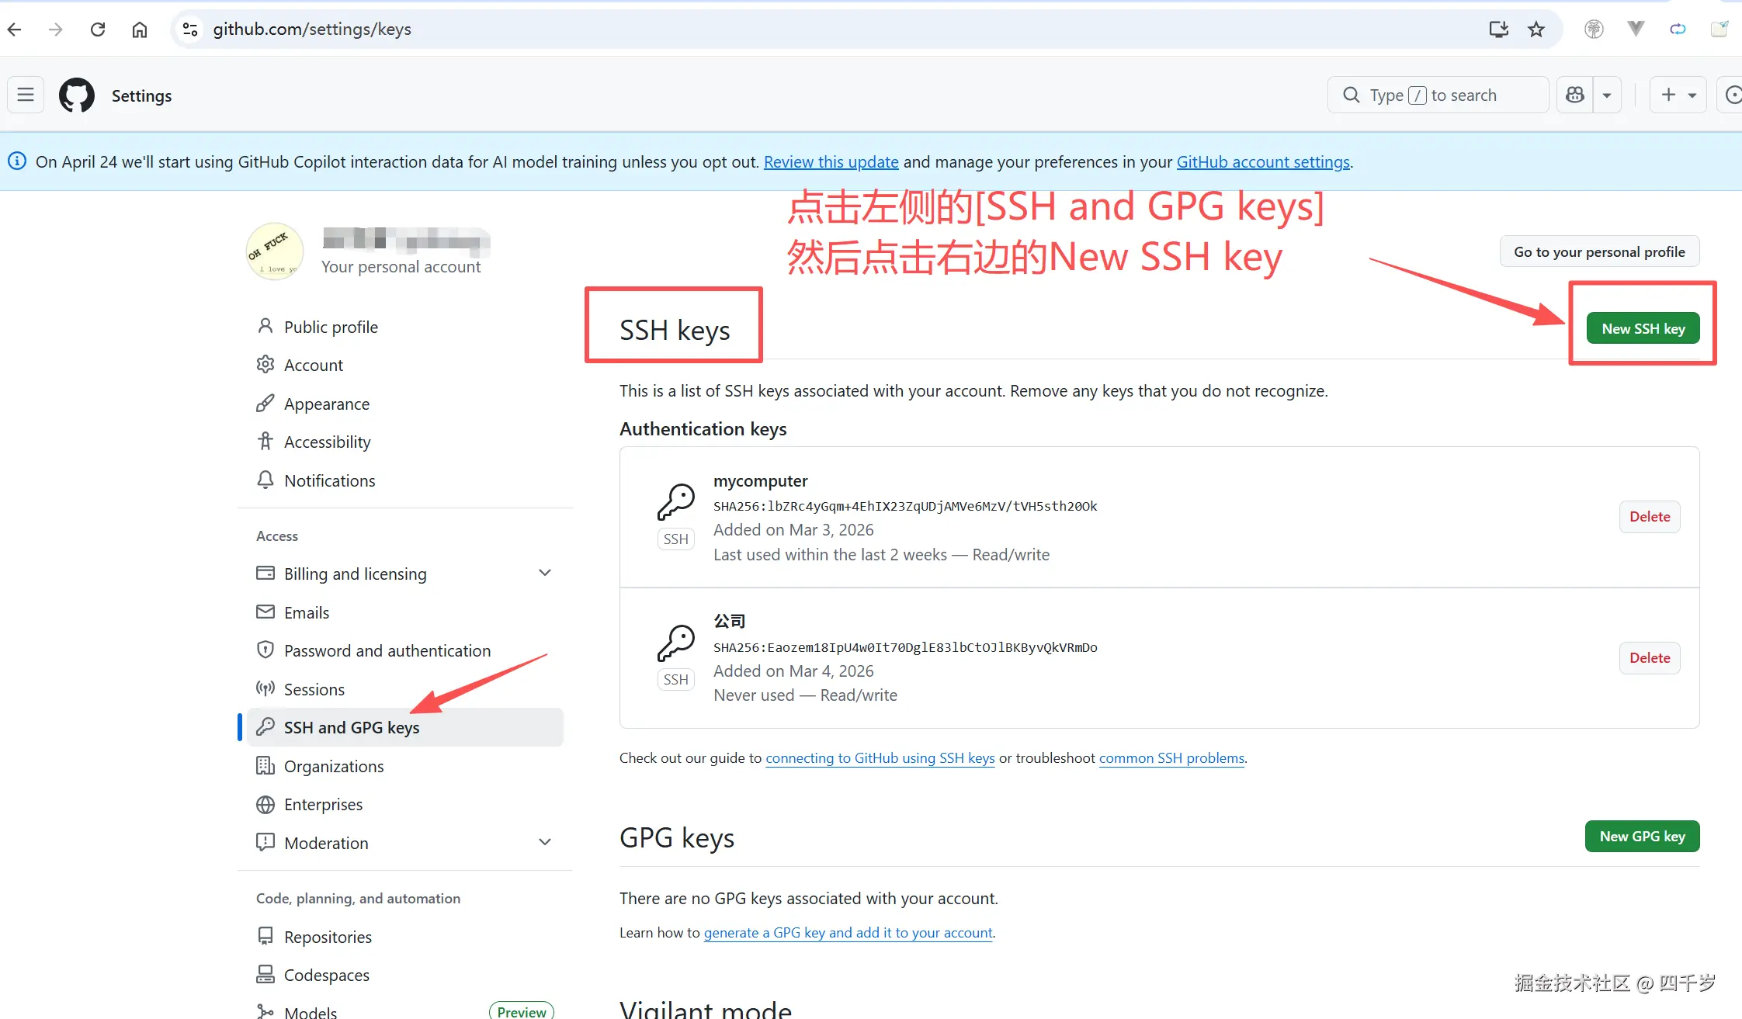Reload the page with the refresh icon

(98, 29)
